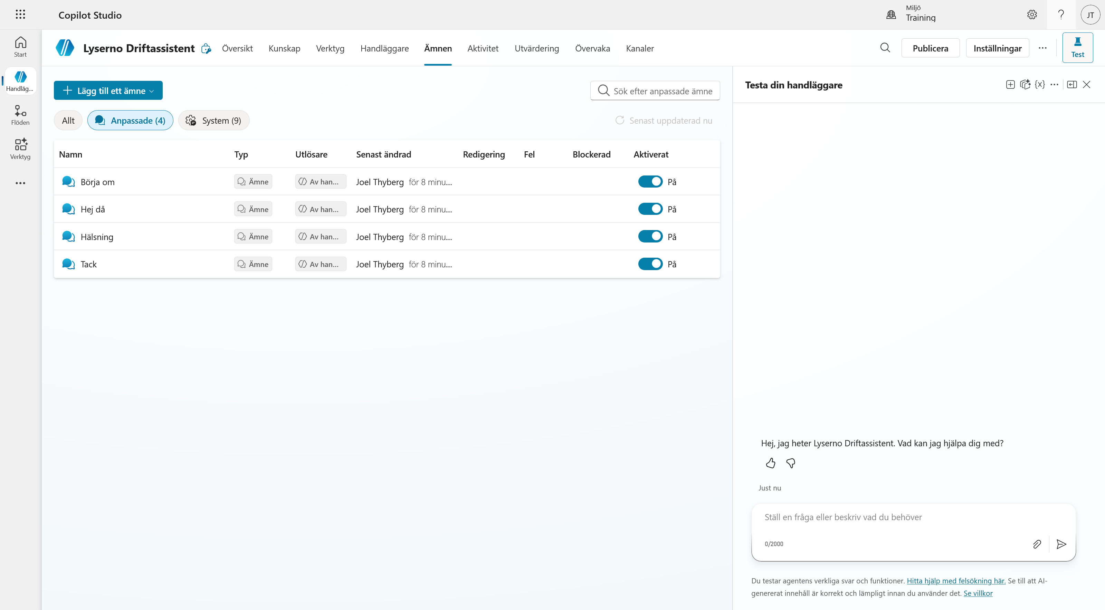1105x610 pixels.
Task: Send the test message arrow
Action: pos(1061,544)
